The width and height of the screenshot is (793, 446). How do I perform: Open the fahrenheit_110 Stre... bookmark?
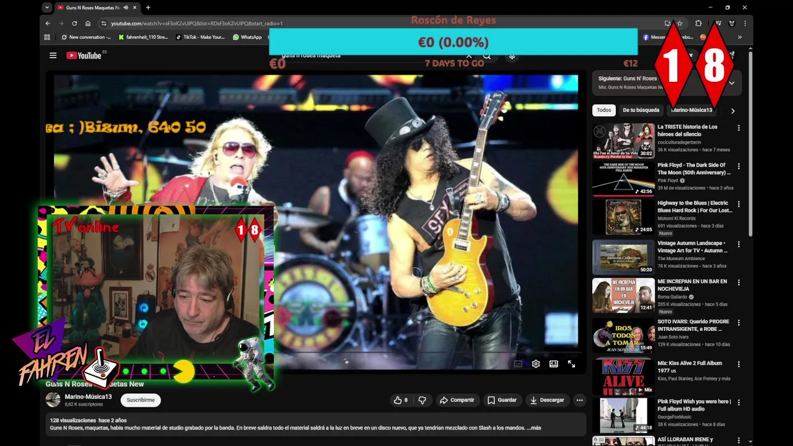143,37
